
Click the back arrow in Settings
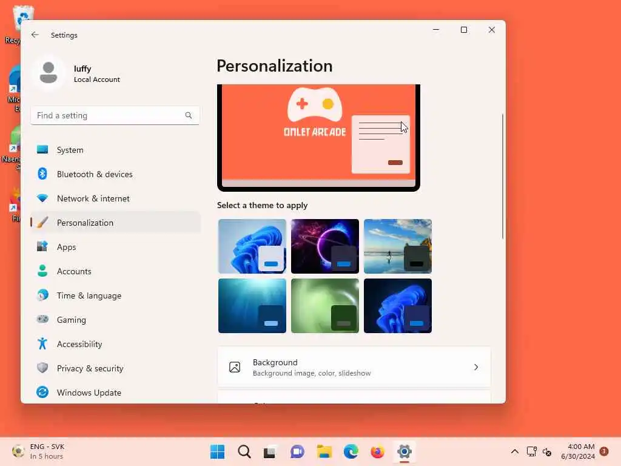(35, 35)
